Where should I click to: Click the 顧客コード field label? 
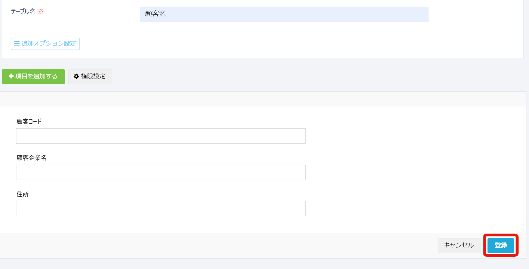click(x=29, y=121)
